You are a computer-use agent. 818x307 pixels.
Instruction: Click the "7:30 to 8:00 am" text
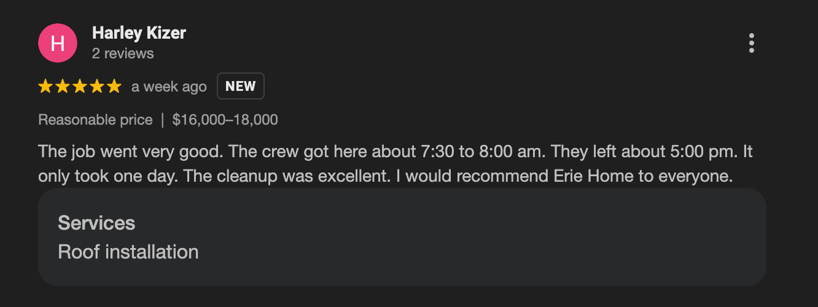(x=488, y=151)
